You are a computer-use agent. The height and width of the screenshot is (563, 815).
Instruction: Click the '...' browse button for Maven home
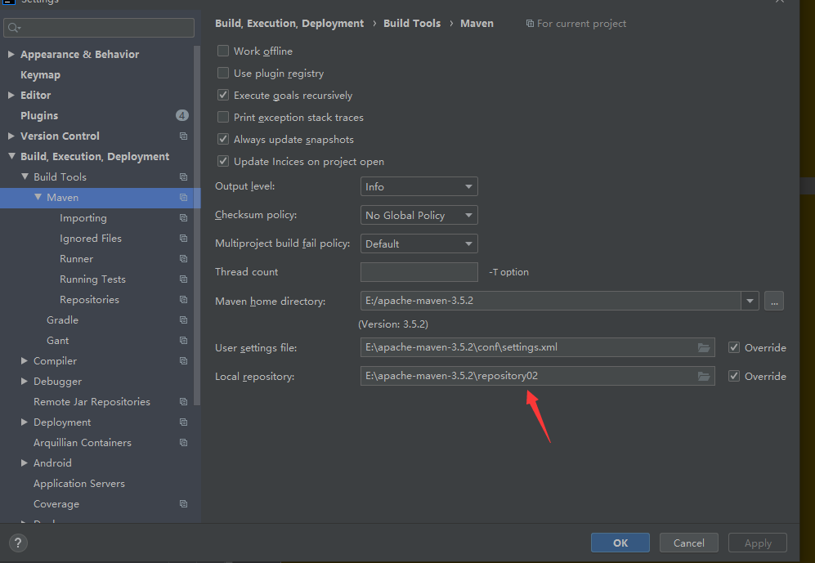[773, 301]
